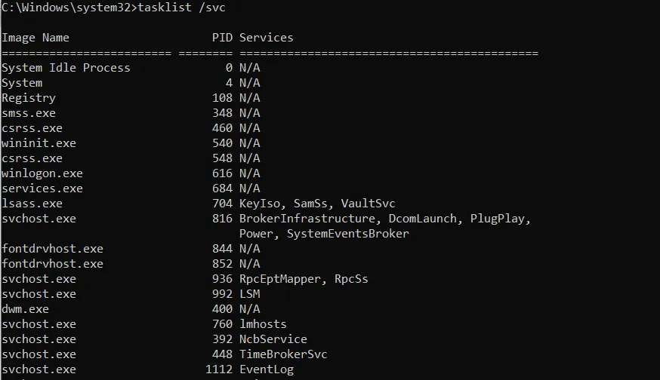Click the RpcEptMapper, RpcSs services text
This screenshot has width=660, height=380.
[304, 279]
